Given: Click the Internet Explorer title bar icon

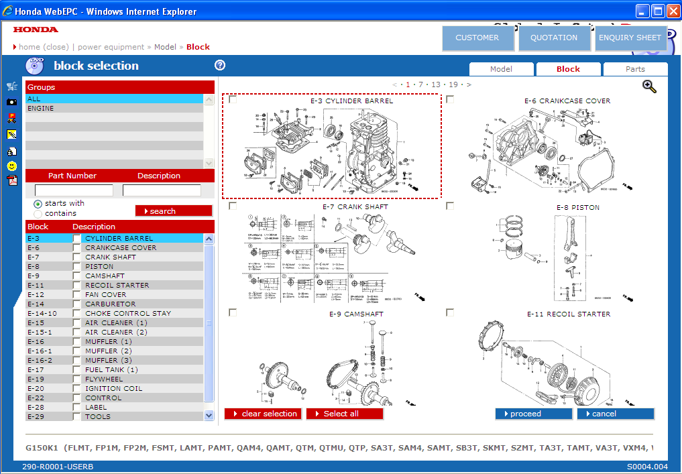Looking at the screenshot, I should pos(7,11).
